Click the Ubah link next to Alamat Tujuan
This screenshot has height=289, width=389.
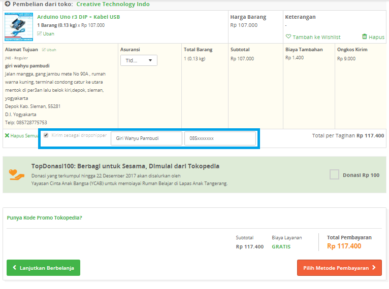tap(49, 50)
